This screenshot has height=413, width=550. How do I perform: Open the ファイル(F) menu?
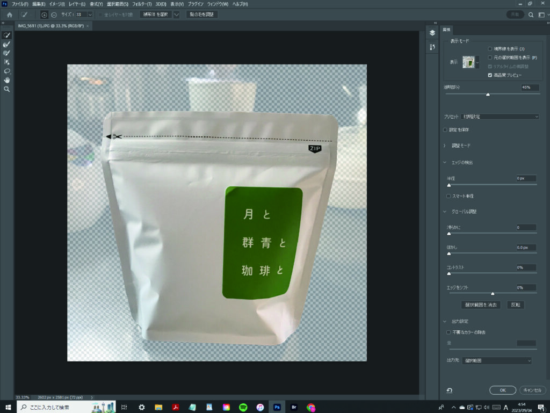click(20, 4)
